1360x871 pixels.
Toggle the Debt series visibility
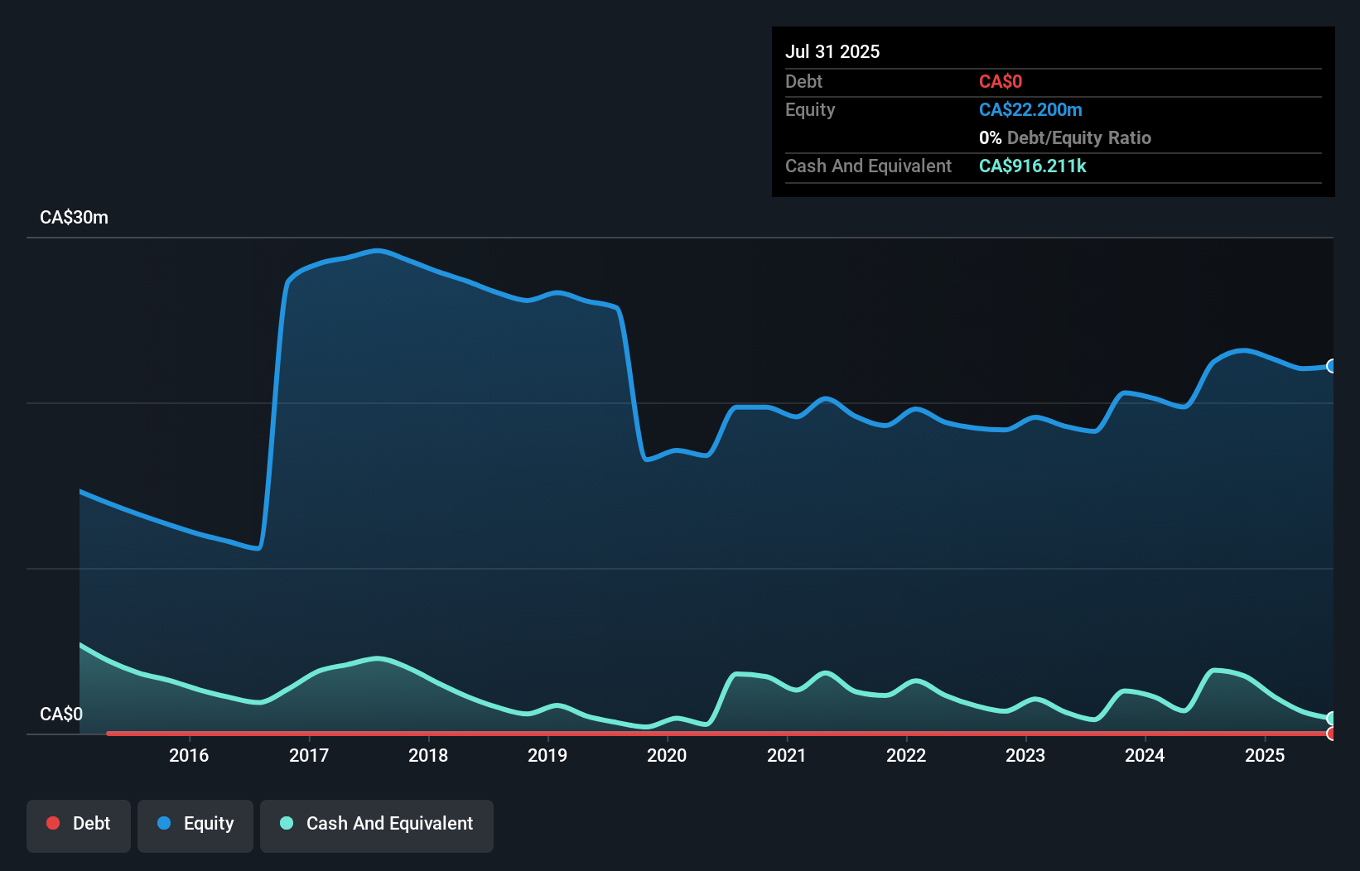(x=79, y=825)
